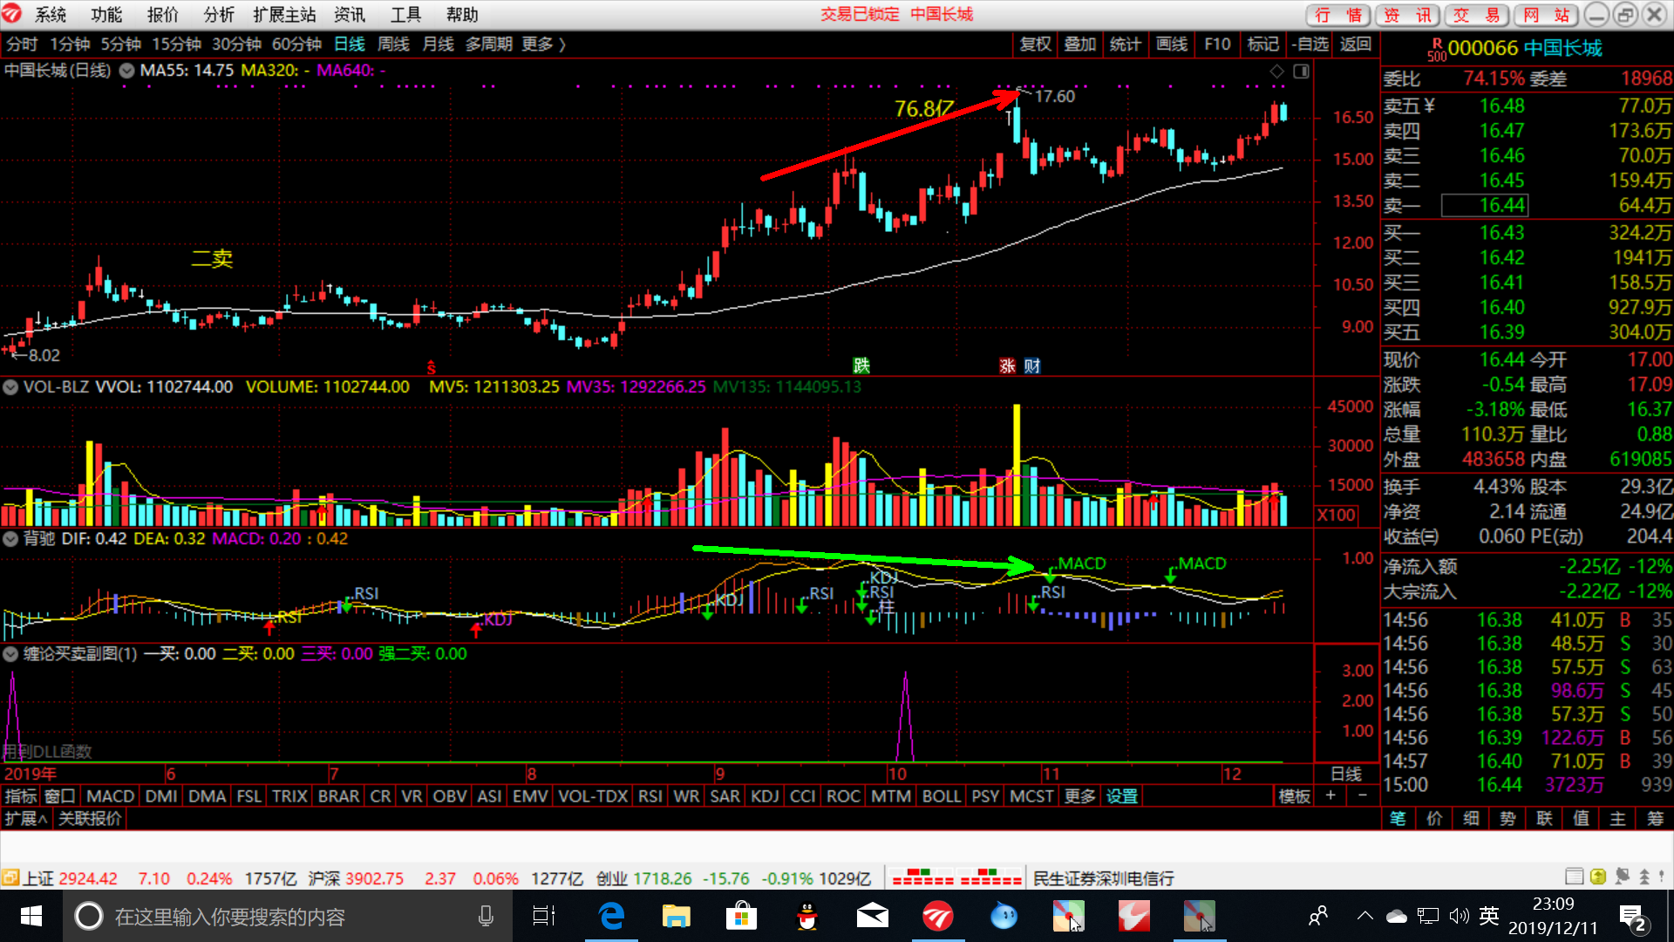Toggle 复权 price adjustment
The width and height of the screenshot is (1674, 942).
point(1035,44)
